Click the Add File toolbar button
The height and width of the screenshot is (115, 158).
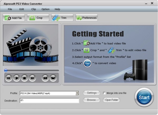click(14, 18)
